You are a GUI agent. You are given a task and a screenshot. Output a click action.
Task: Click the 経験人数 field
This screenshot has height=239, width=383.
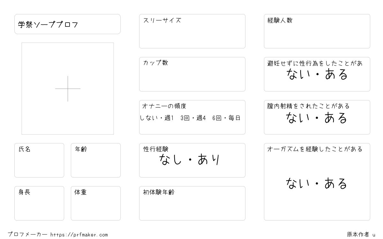317,31
